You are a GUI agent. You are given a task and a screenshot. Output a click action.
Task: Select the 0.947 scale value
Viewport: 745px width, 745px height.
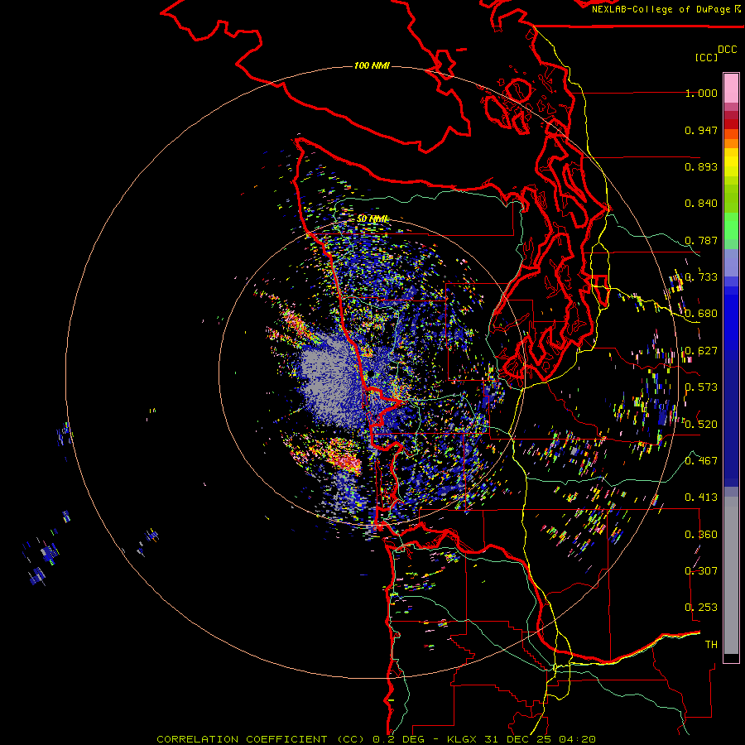click(x=701, y=130)
